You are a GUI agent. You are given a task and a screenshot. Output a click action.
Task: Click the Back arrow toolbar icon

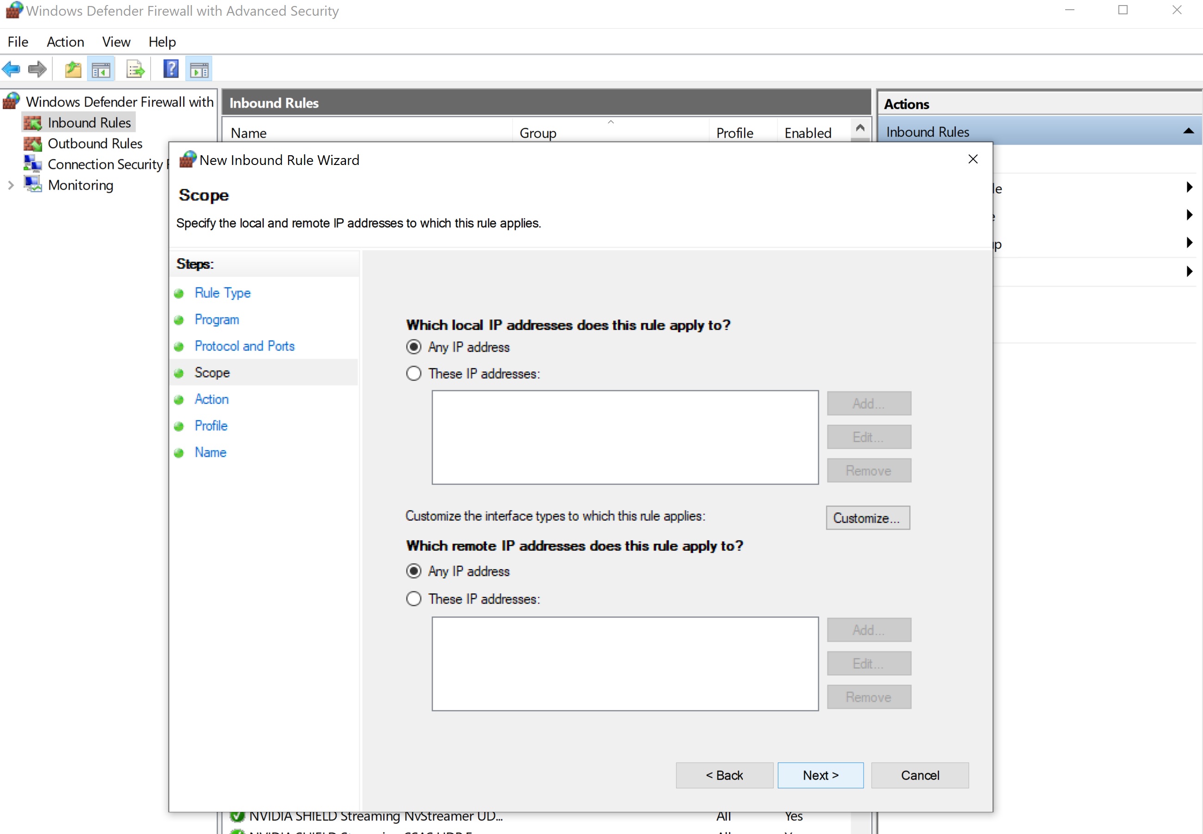pyautogui.click(x=11, y=69)
